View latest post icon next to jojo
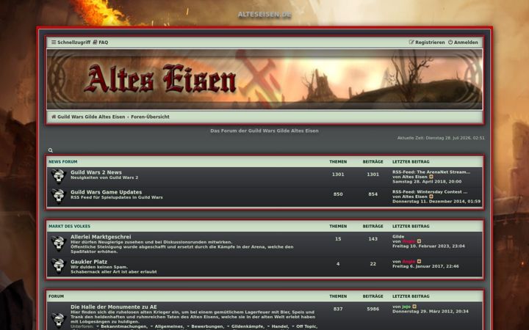The height and width of the screenshot is (330, 529). coord(414,307)
